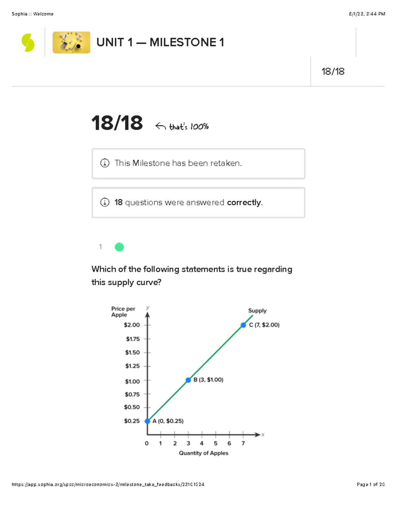
Task: Click the handwritten arrow next to 18/18
Action: [160, 126]
